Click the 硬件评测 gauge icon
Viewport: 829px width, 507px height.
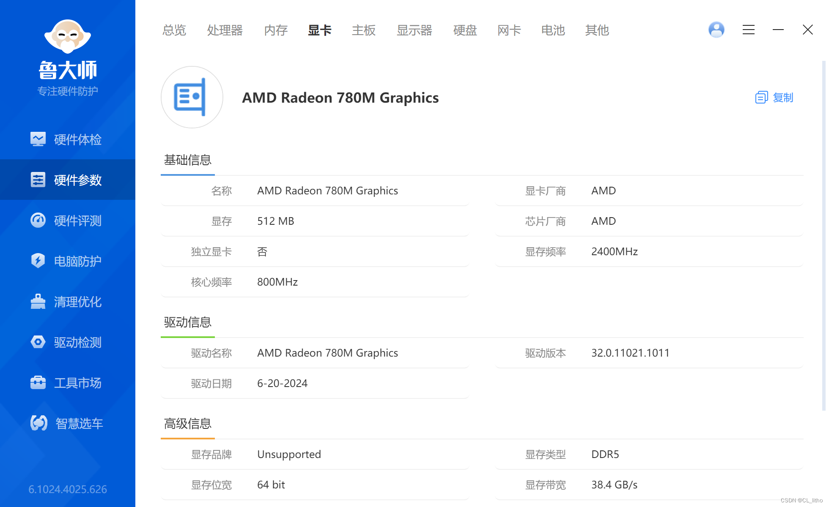[38, 221]
